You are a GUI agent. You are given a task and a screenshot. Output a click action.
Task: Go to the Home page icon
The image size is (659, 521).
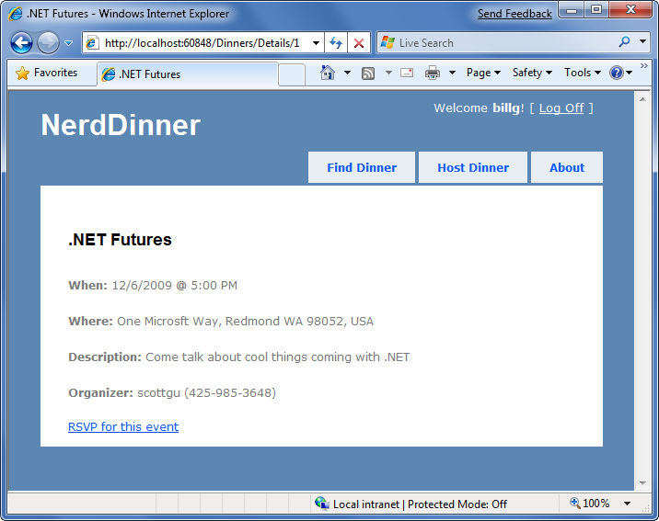pyautogui.click(x=328, y=73)
